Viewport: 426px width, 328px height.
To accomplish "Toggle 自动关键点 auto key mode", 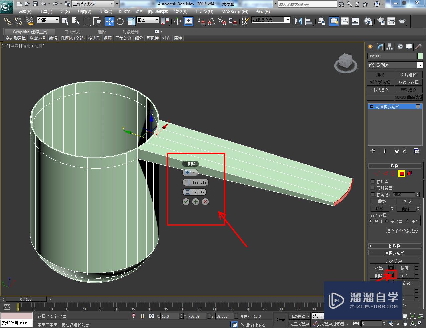I will 299,316.
